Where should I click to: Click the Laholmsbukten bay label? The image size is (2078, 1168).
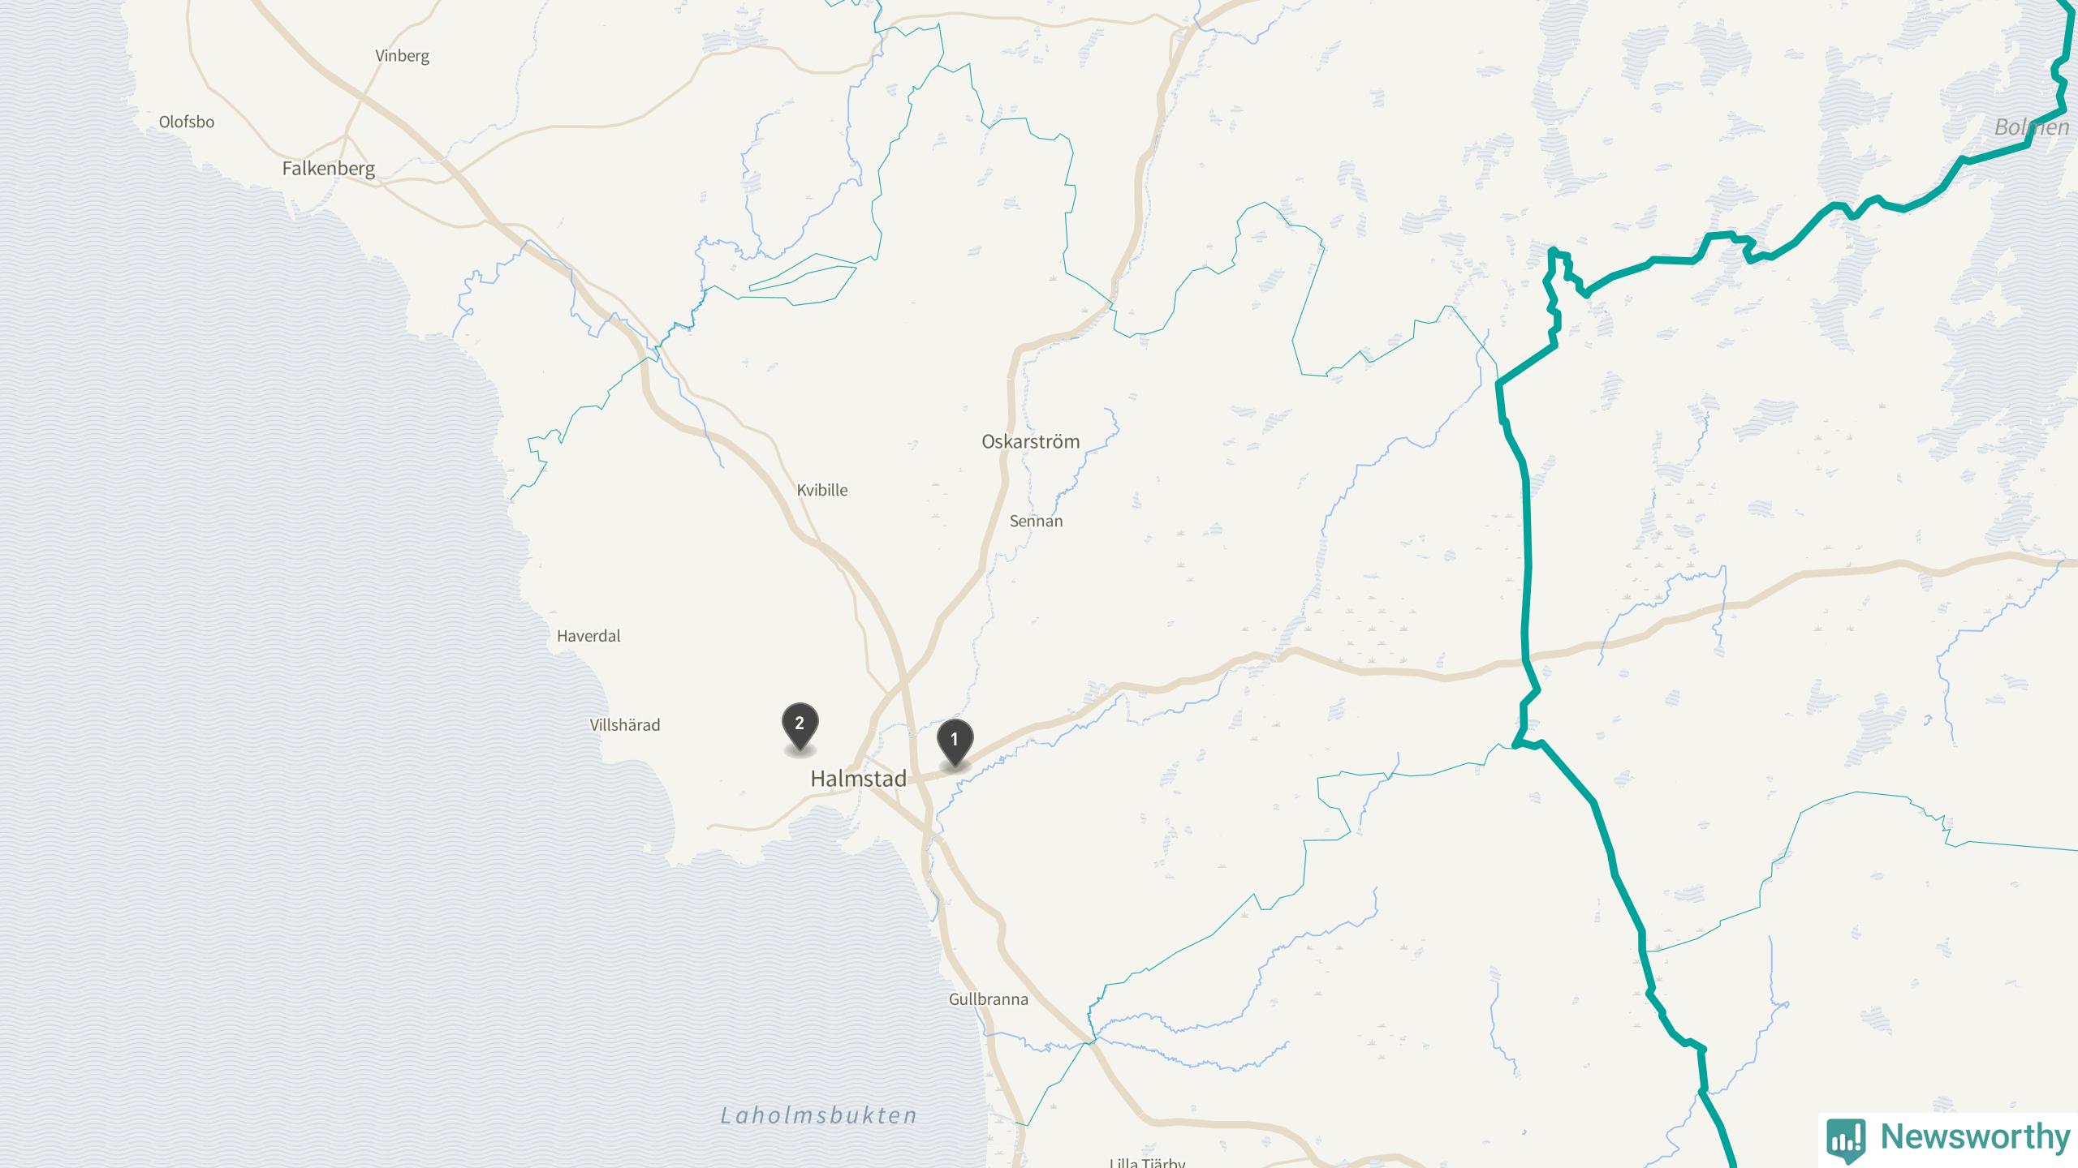click(x=819, y=1116)
